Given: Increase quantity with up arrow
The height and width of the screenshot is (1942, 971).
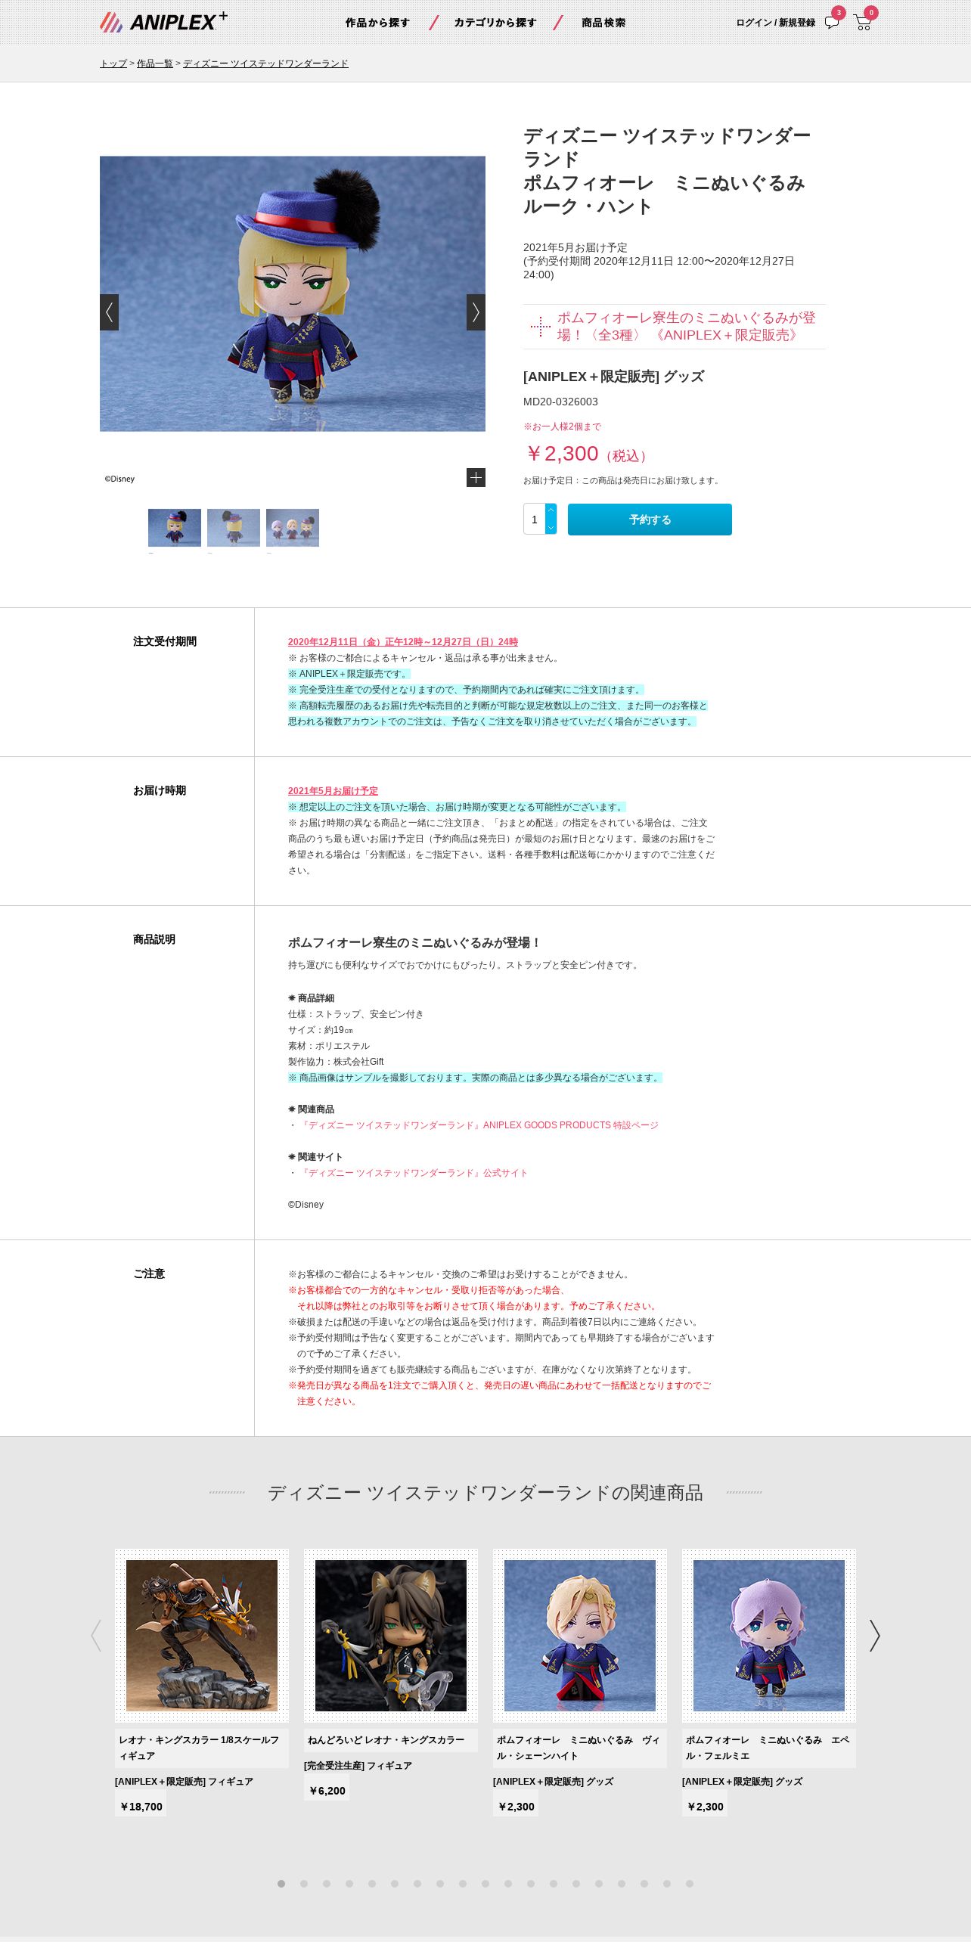Looking at the screenshot, I should 551,510.
